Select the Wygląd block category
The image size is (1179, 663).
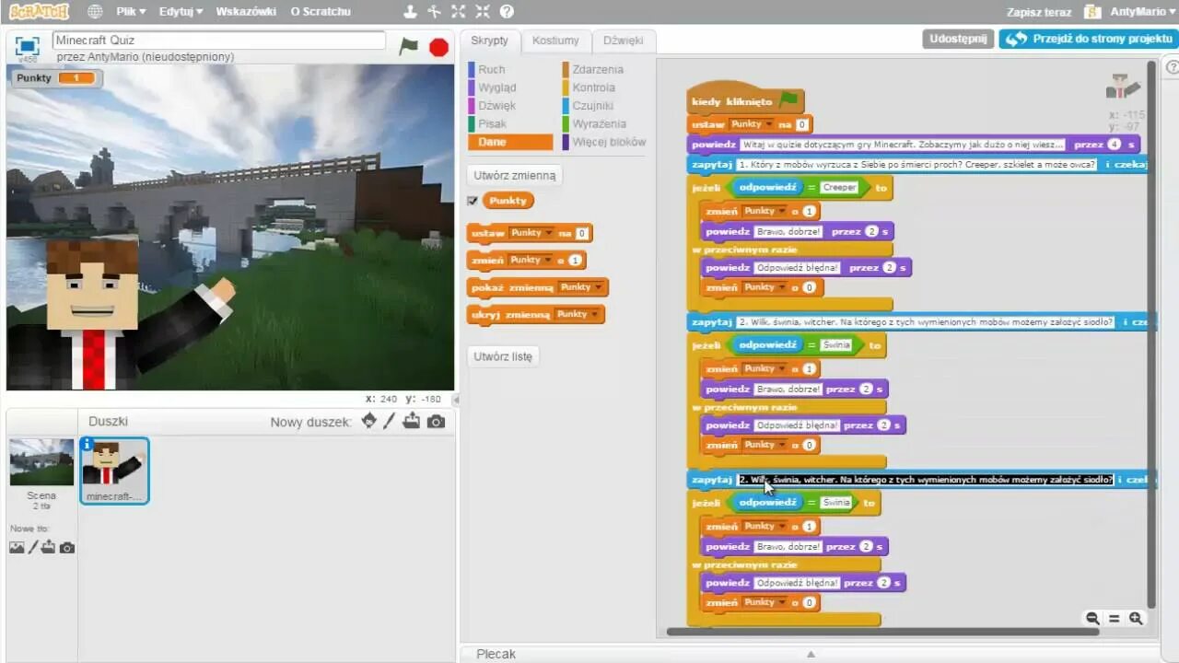point(497,87)
